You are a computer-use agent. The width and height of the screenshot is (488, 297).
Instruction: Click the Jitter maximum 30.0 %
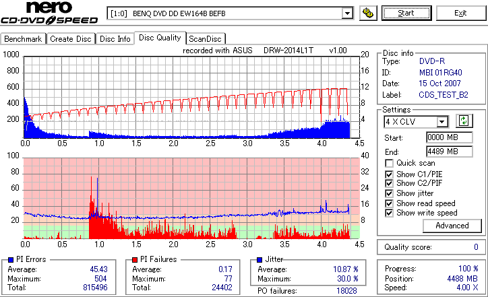348,279
